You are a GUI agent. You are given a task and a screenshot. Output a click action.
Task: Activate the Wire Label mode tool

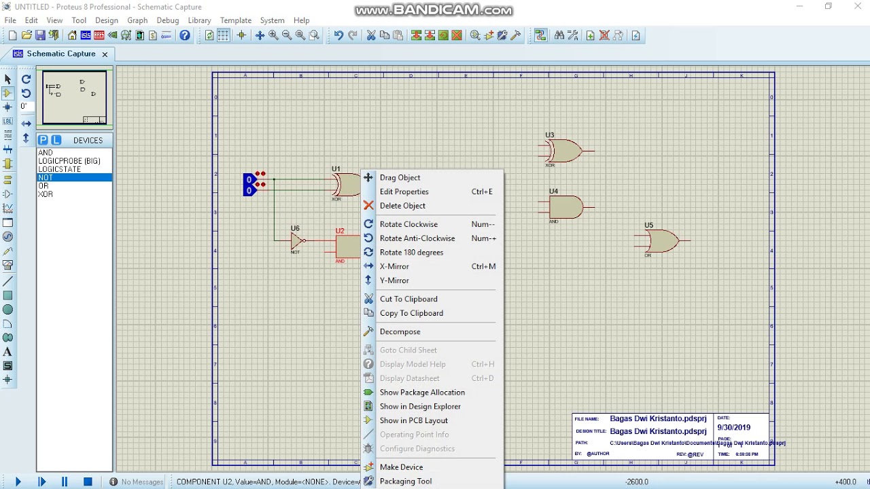7,121
